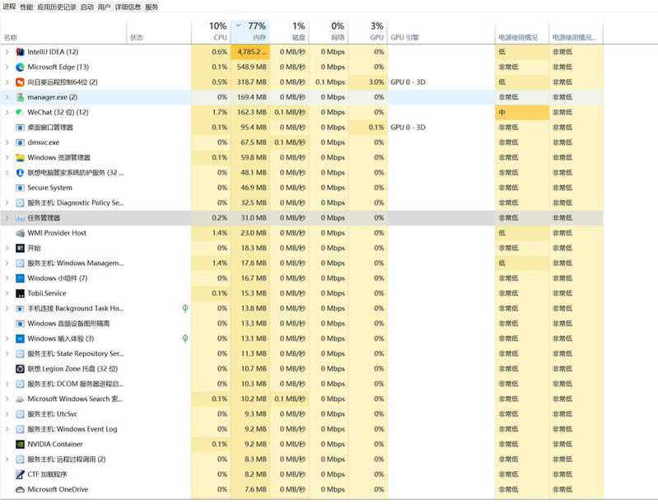Click the Windows 资源管理器 folder icon
Viewport: 658px width, 504px height.
pyautogui.click(x=20, y=158)
